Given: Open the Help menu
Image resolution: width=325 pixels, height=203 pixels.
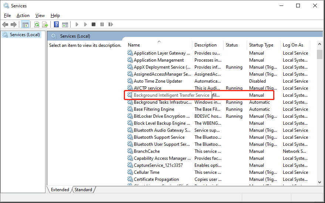Looking at the screenshot, I should point(55,16).
